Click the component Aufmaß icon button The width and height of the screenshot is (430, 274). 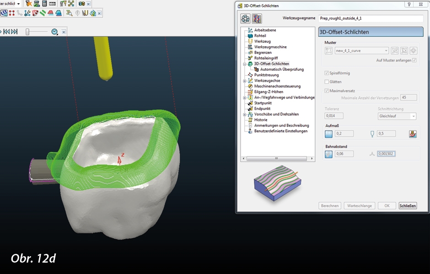413,134
